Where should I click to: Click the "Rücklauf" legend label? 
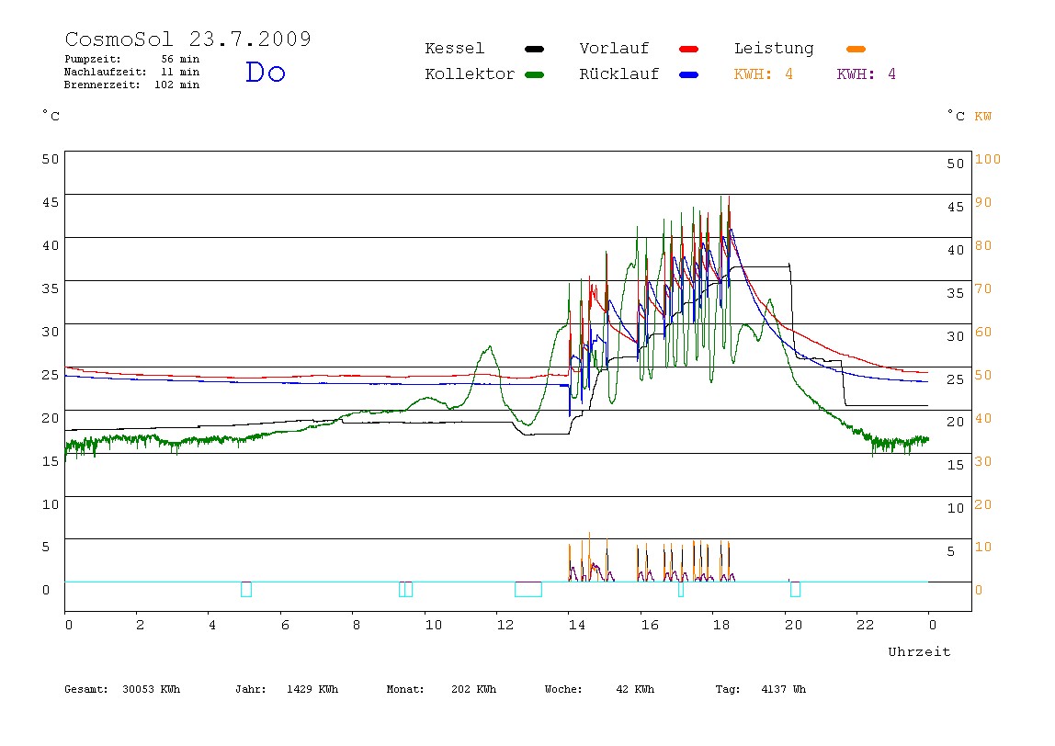pos(619,74)
